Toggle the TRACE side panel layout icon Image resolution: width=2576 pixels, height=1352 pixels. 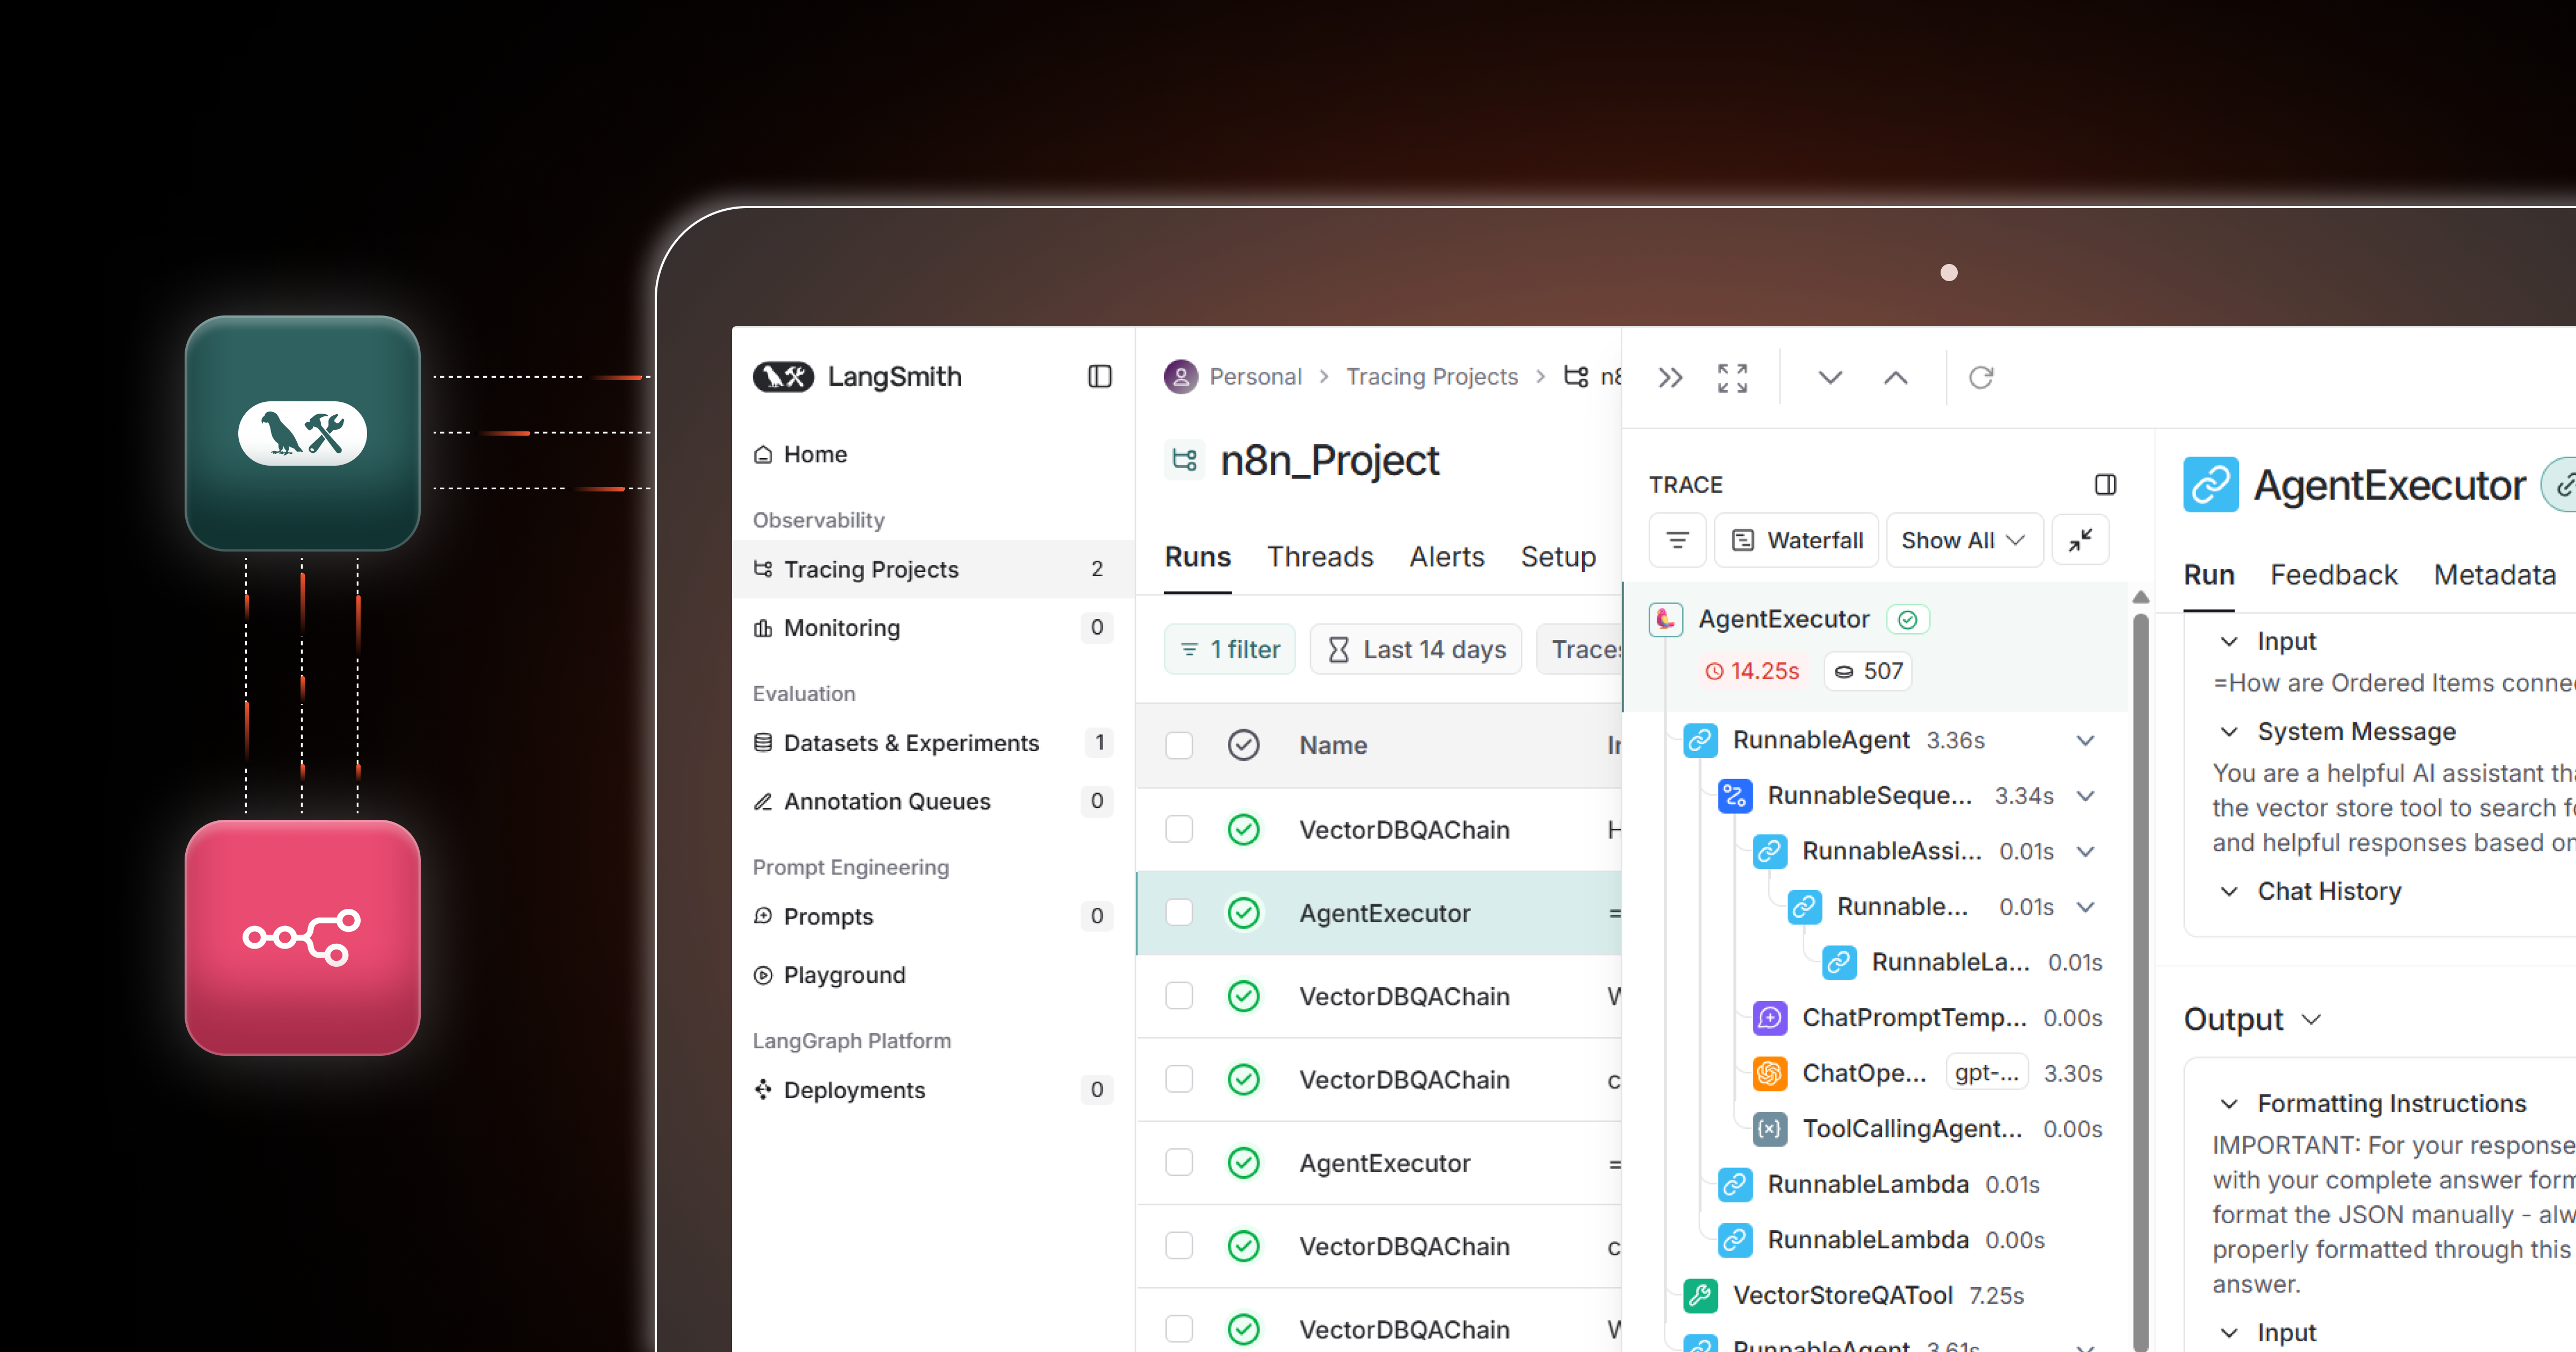[x=2105, y=485]
